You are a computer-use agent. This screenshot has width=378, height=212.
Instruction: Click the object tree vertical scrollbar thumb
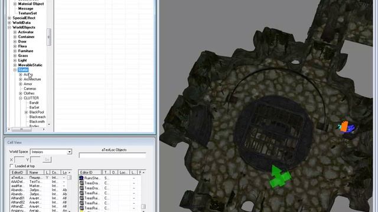[49, 37]
